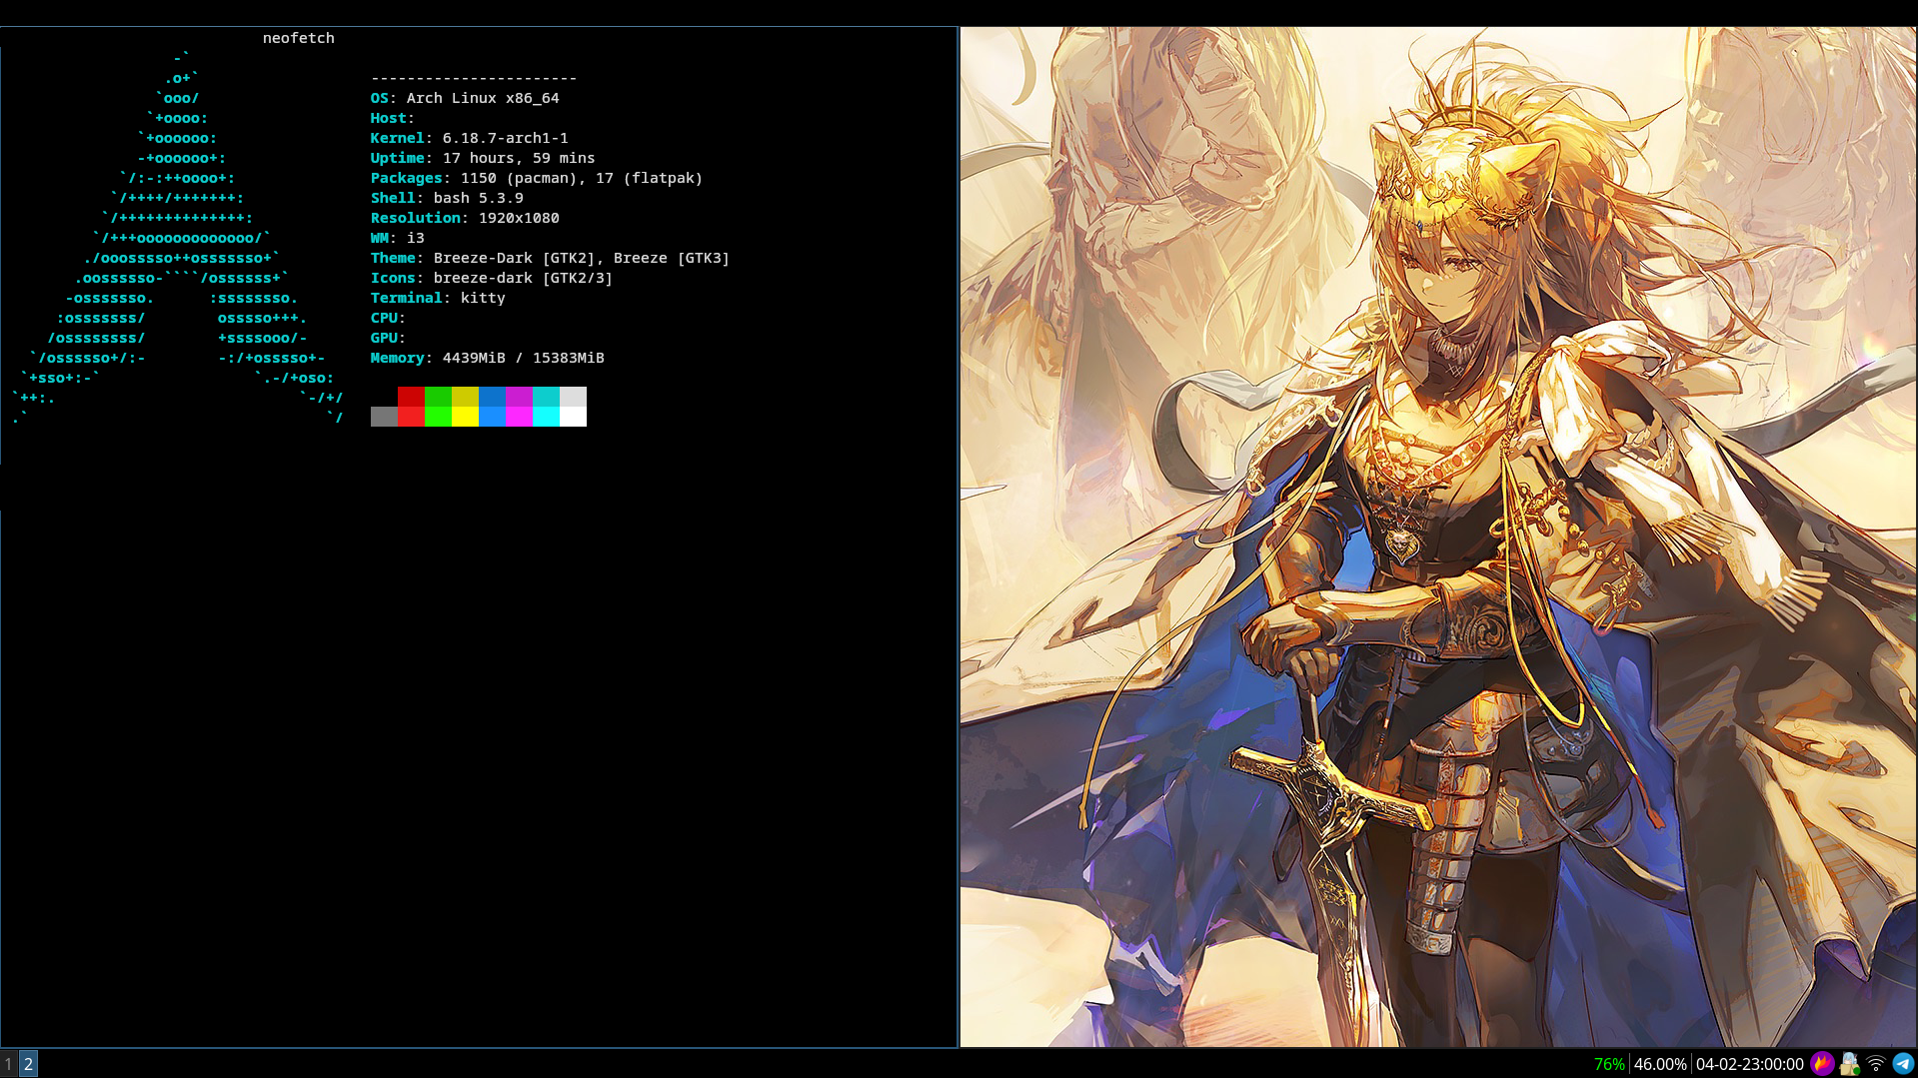Click the 'neofetch' command text
This screenshot has height=1078, width=1918.
(x=299, y=38)
